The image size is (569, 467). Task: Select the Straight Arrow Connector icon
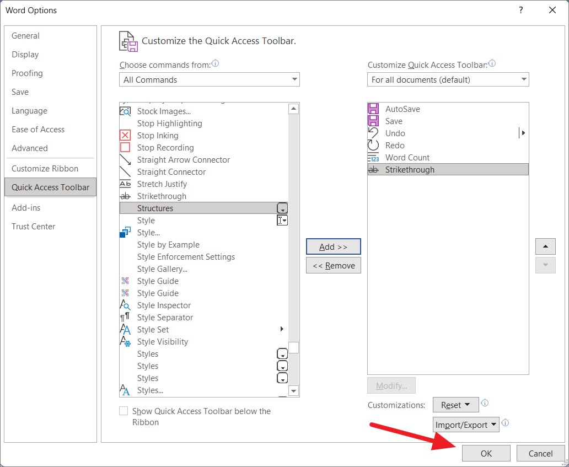coord(125,160)
